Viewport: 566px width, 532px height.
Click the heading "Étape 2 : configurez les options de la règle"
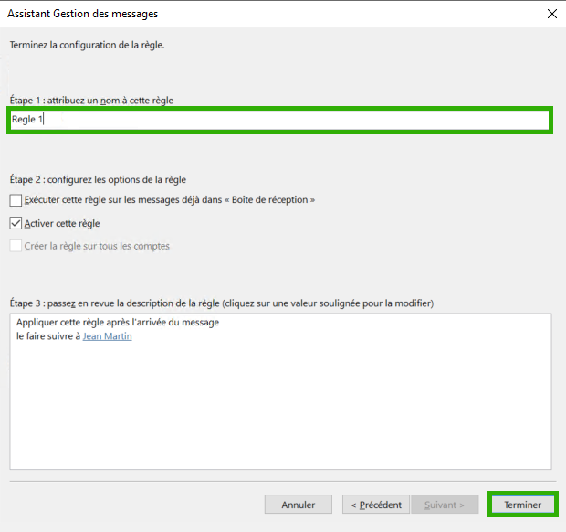point(98,180)
